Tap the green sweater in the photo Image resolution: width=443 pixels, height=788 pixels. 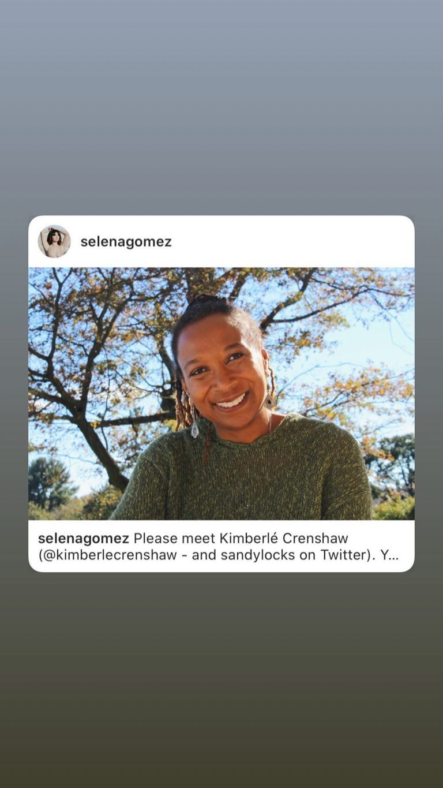[242, 473]
